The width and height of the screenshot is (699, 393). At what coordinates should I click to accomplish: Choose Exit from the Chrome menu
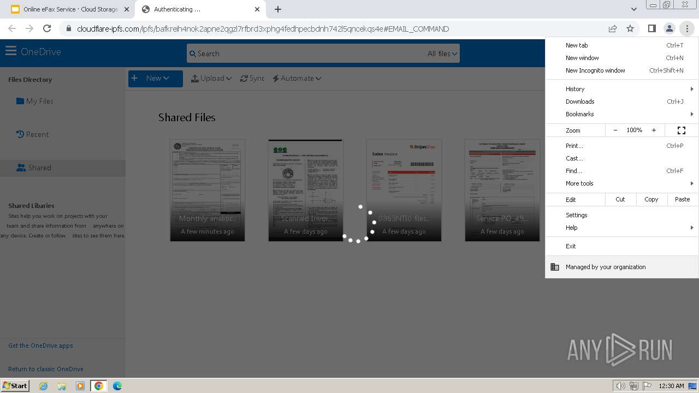tap(622, 246)
